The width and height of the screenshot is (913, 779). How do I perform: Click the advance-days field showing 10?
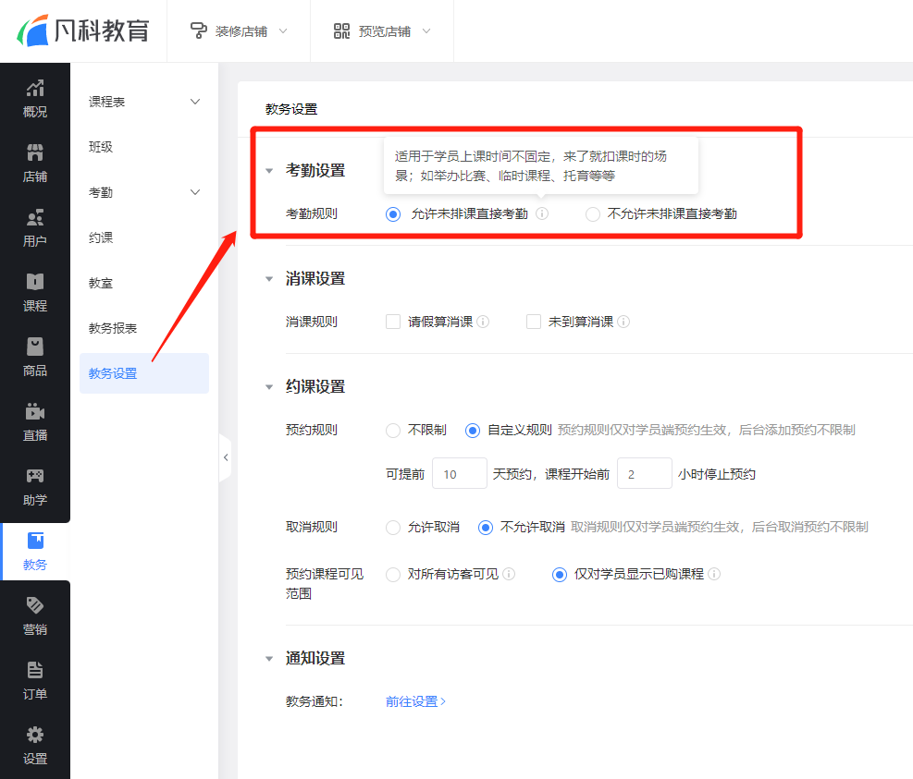460,473
